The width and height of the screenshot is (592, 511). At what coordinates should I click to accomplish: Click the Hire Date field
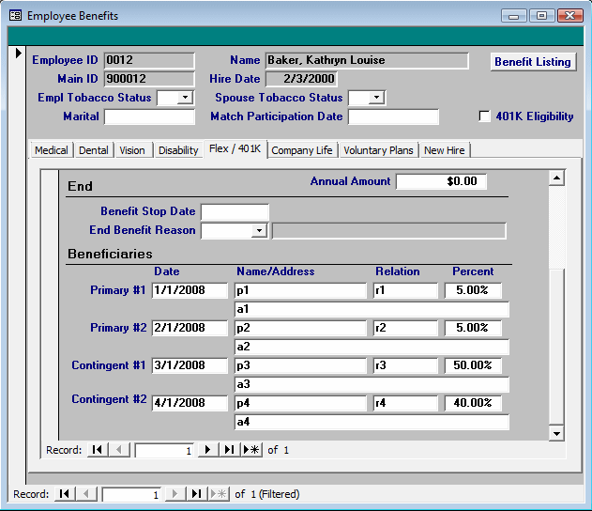pos(301,79)
